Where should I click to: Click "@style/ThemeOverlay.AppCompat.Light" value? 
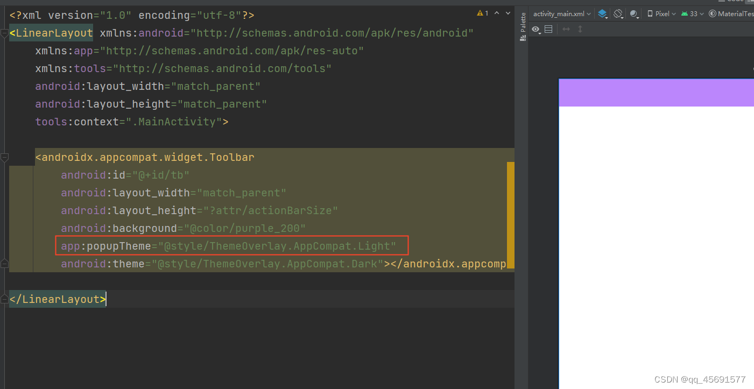[277, 246]
